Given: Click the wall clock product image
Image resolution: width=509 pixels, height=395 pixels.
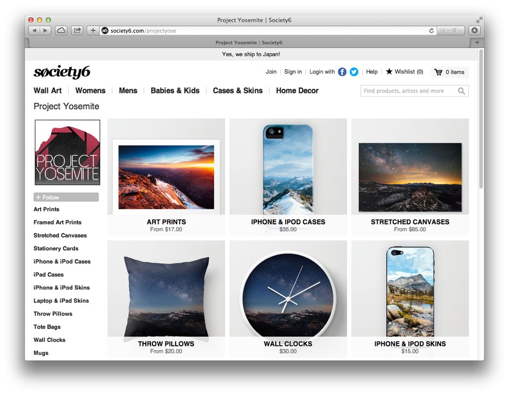Looking at the screenshot, I should pos(288,296).
